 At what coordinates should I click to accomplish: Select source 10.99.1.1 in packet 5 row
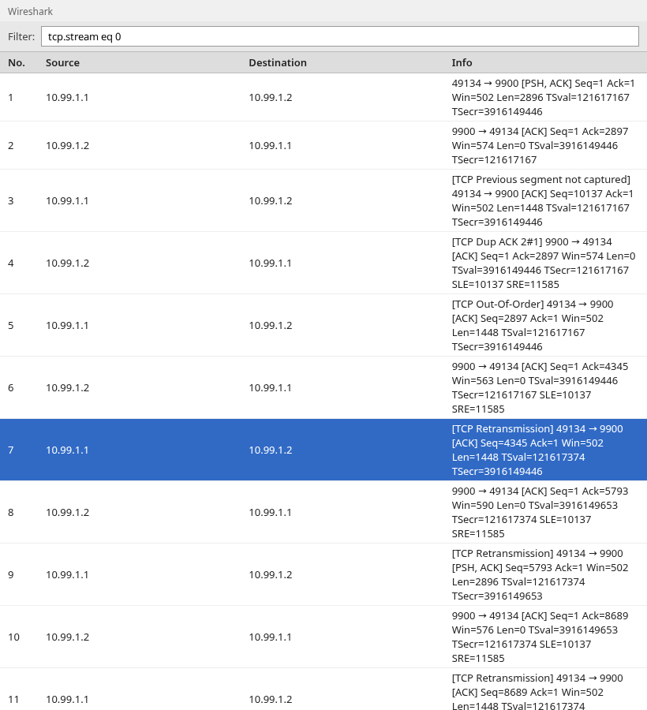[x=67, y=326]
